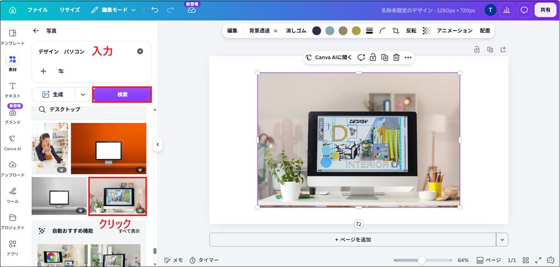Open the user avatar T
The height and width of the screenshot is (267, 560).
[x=490, y=10]
